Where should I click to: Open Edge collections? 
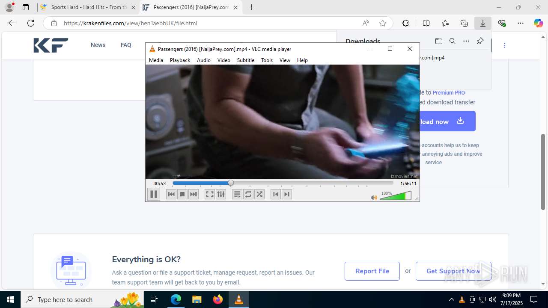click(464, 23)
